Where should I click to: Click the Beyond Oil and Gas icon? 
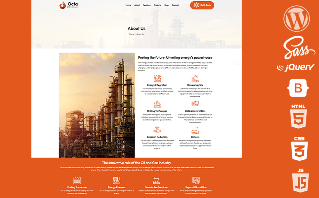pyautogui.click(x=196, y=181)
